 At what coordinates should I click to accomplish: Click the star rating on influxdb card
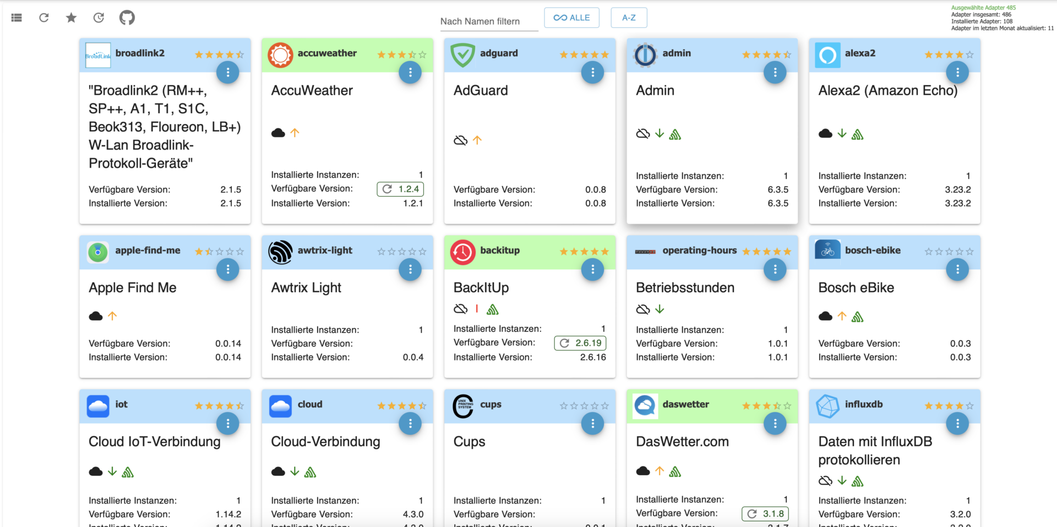pyautogui.click(x=949, y=406)
